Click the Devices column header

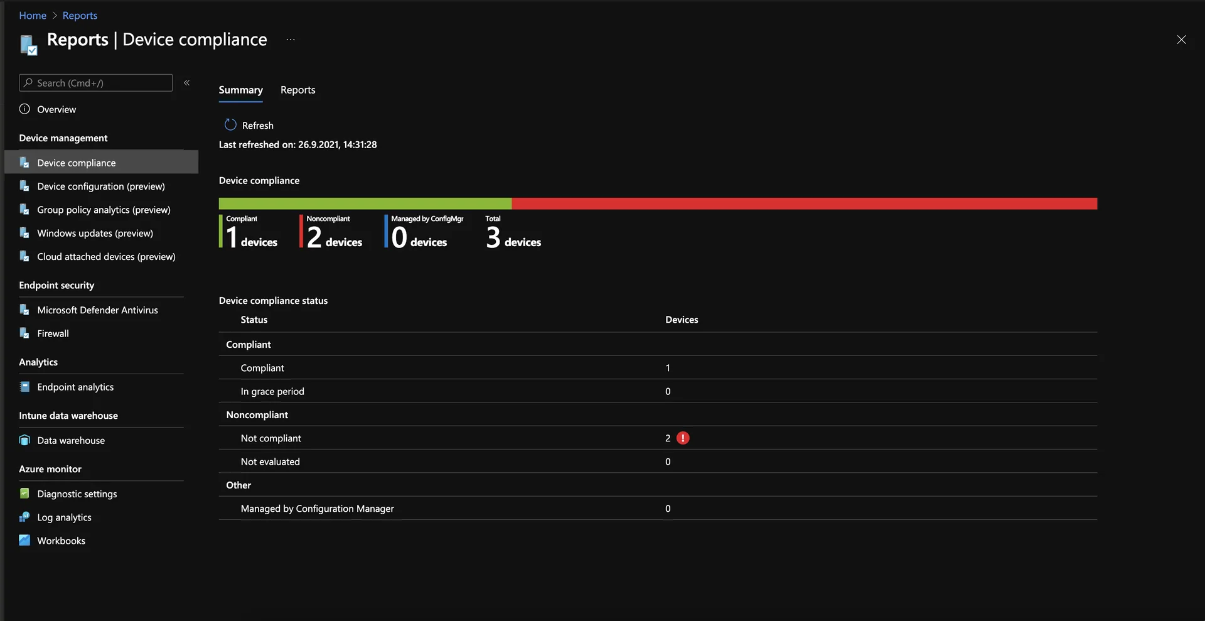click(682, 319)
